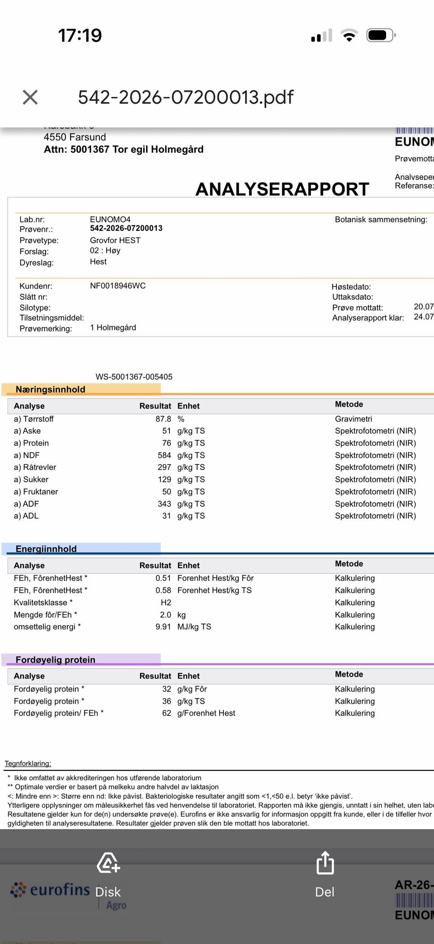Select the Sukker result 129

164,479
